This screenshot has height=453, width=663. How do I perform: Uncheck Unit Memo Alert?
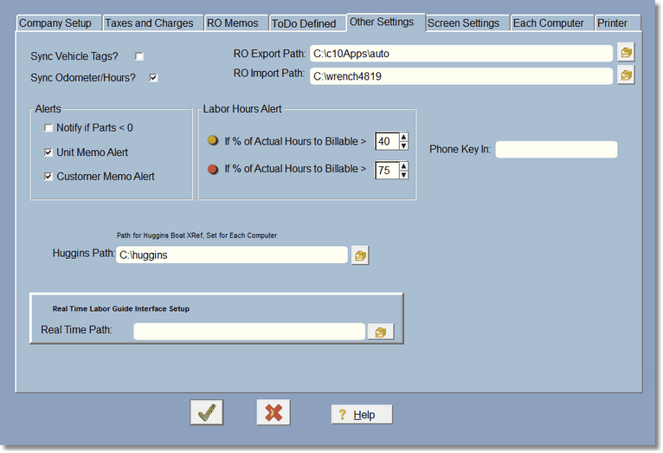[x=49, y=152]
